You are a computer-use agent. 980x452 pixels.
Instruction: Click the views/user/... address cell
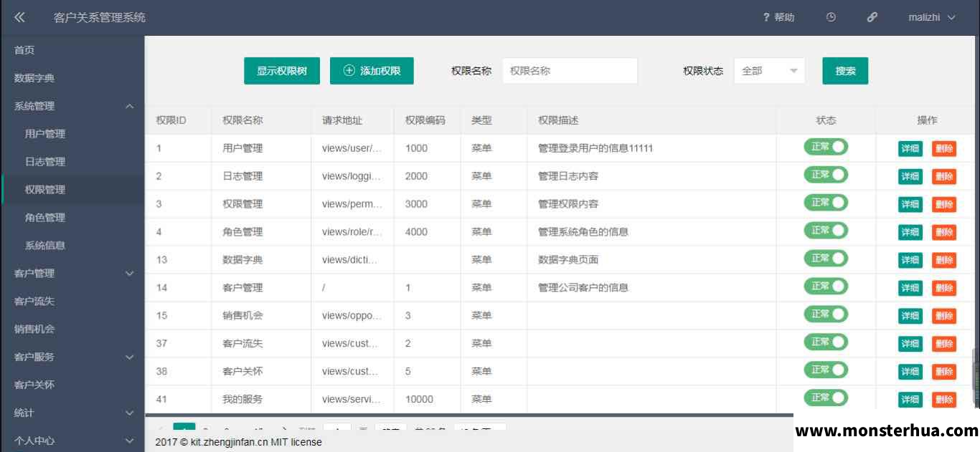[352, 148]
